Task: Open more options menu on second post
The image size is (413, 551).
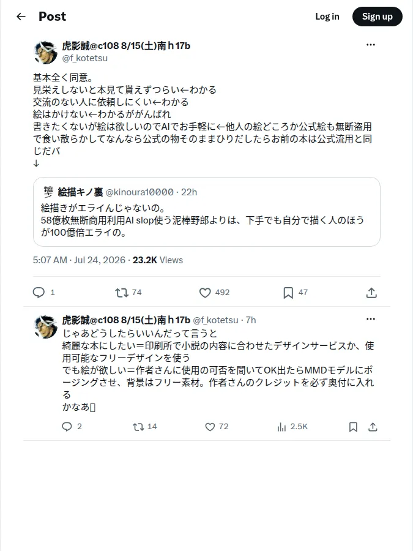Action: point(371,319)
